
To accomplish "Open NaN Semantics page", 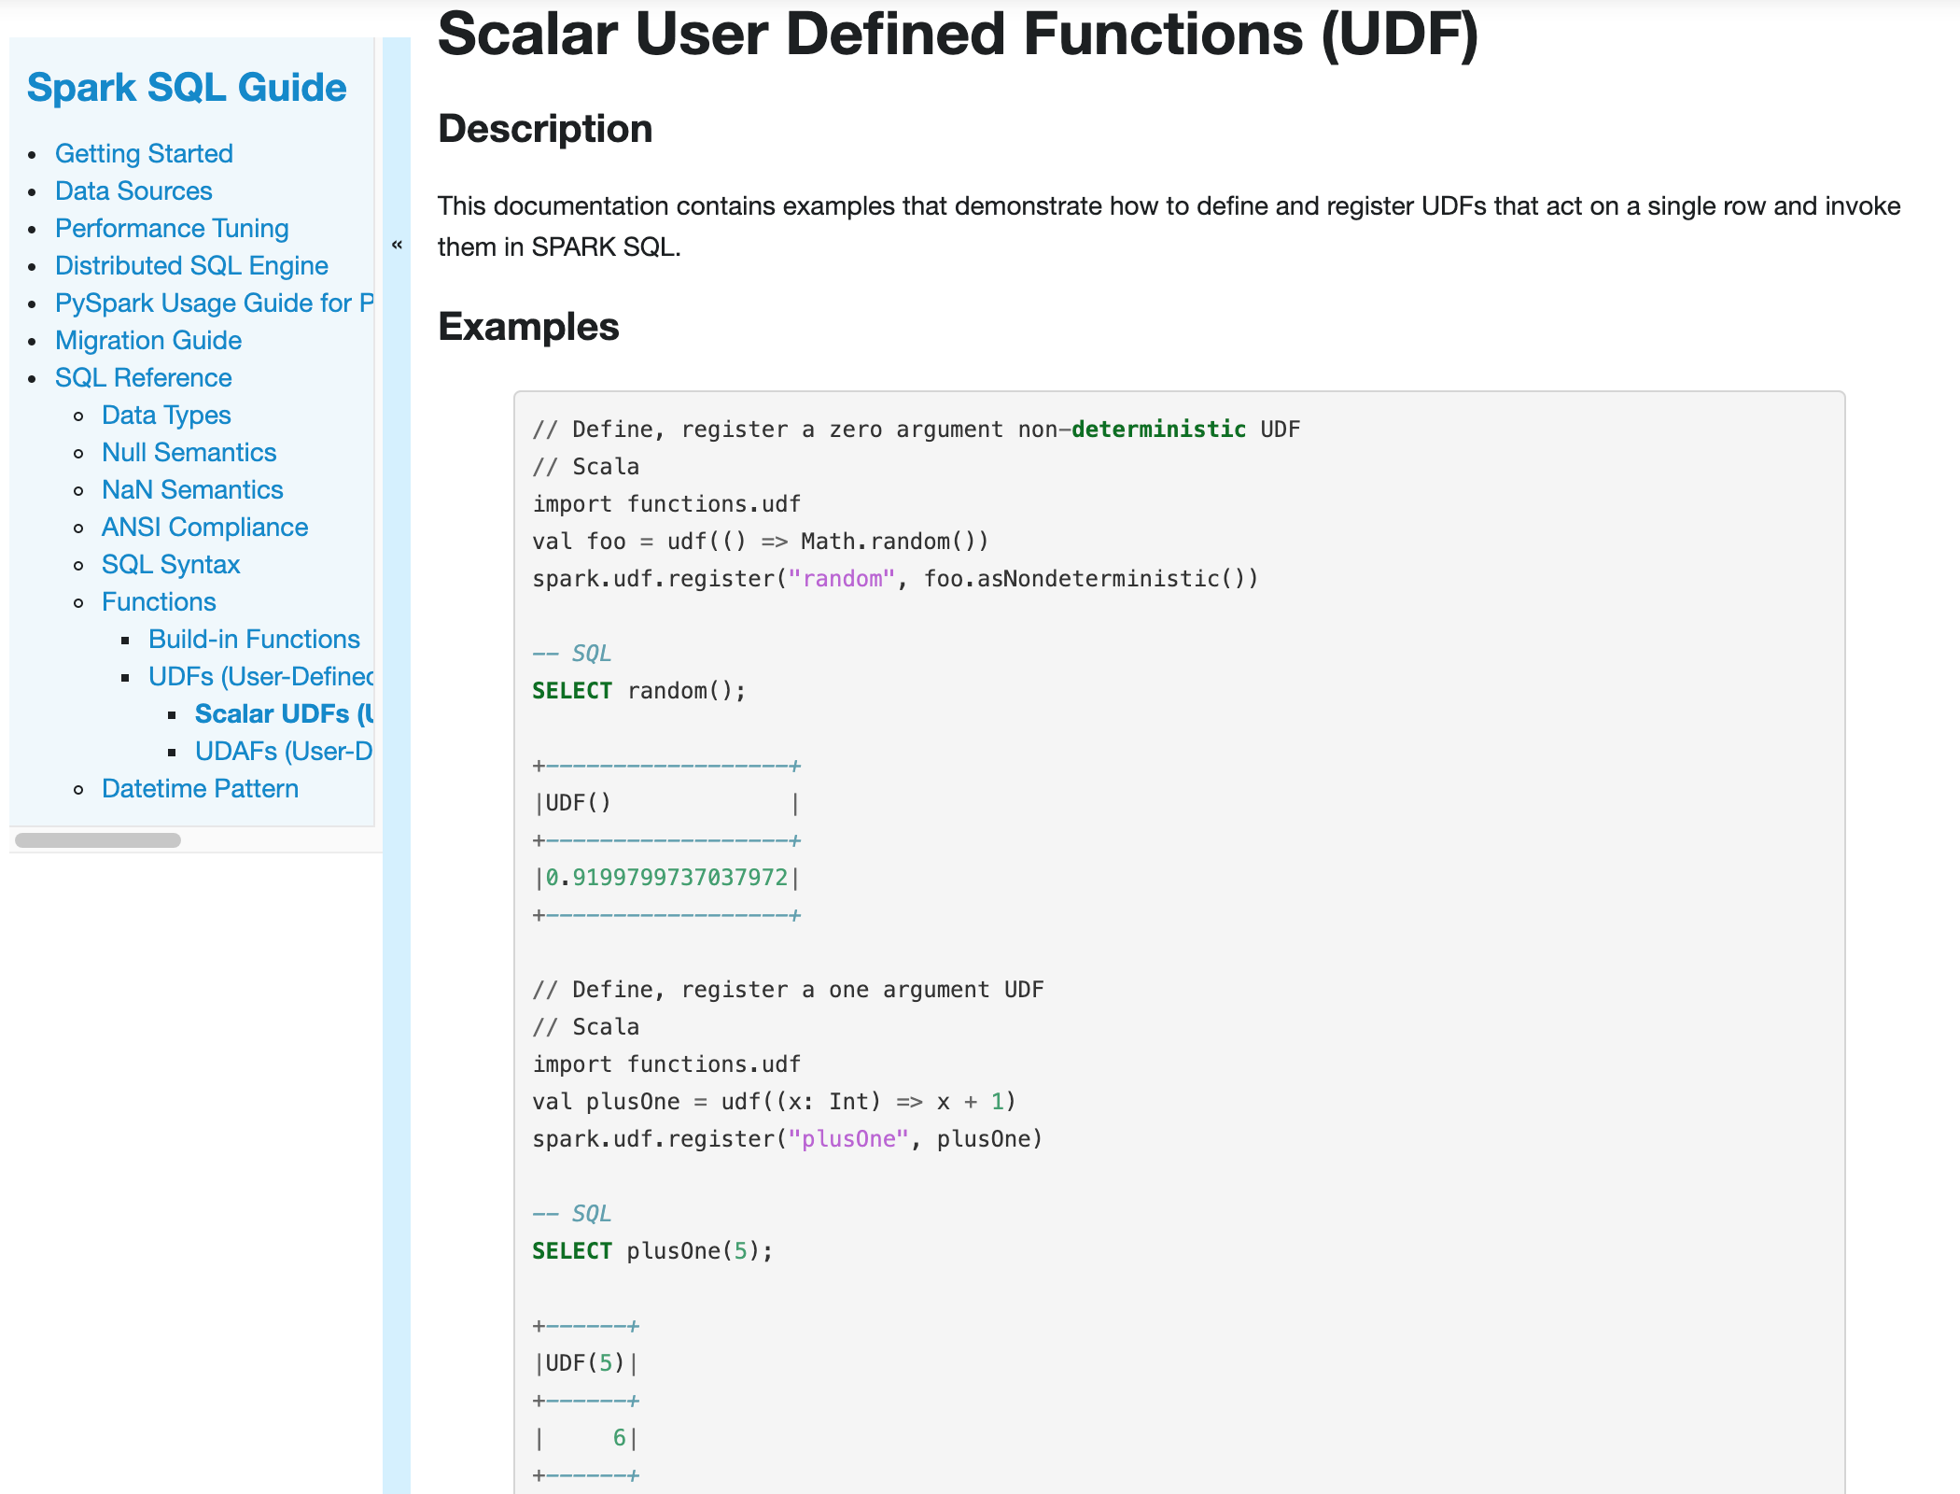I will (192, 489).
